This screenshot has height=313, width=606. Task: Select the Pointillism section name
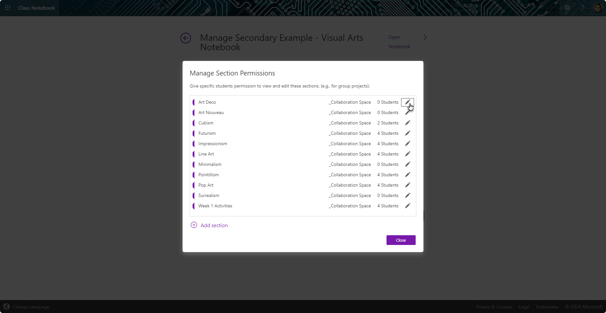tap(208, 175)
